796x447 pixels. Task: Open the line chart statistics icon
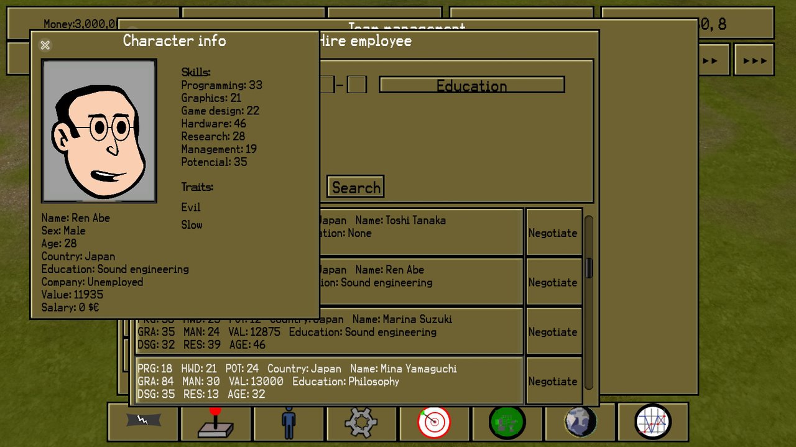tap(652, 422)
